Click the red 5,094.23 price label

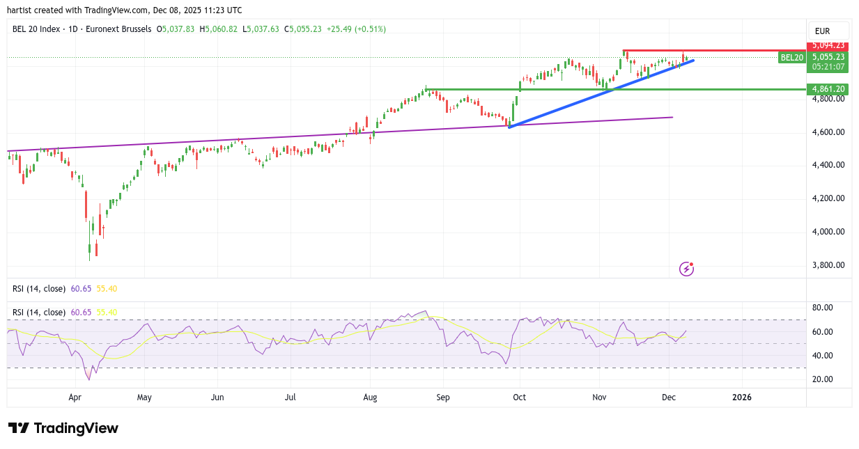click(827, 46)
